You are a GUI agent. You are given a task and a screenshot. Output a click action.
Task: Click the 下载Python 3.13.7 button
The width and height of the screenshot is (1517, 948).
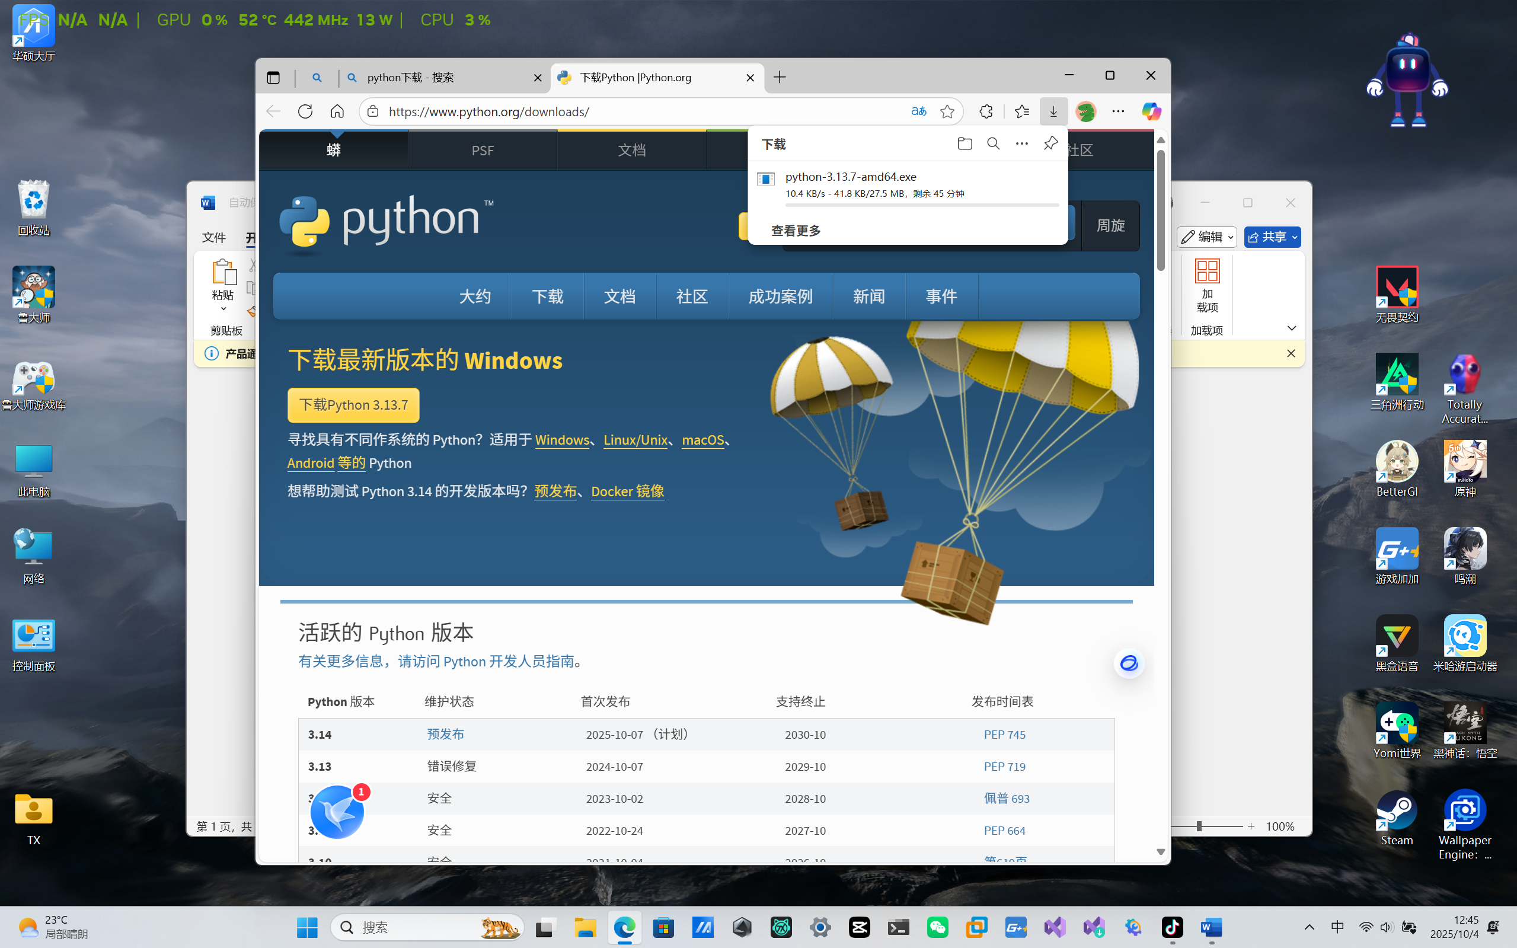pos(353,404)
